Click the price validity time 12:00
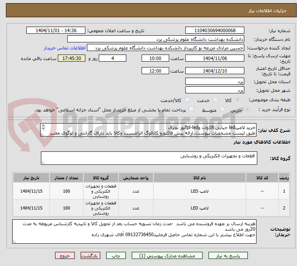Viewport: 297px width, 266px height. [x=155, y=71]
